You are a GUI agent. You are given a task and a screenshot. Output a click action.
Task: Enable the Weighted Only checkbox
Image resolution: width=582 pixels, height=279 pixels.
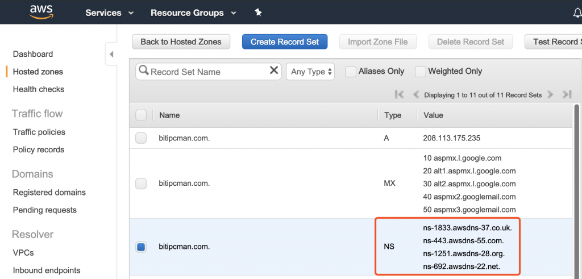pos(420,72)
